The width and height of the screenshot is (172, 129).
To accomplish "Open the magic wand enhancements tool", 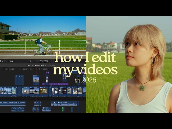I will (x=5, y=61).
